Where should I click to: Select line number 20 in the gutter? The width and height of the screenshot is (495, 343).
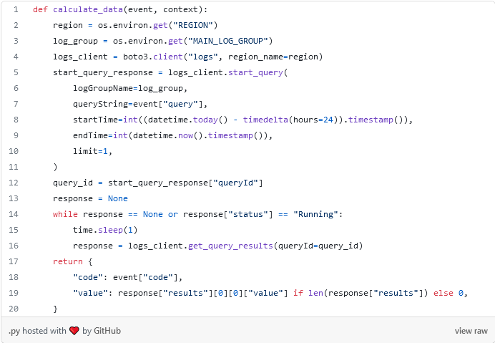coord(15,309)
